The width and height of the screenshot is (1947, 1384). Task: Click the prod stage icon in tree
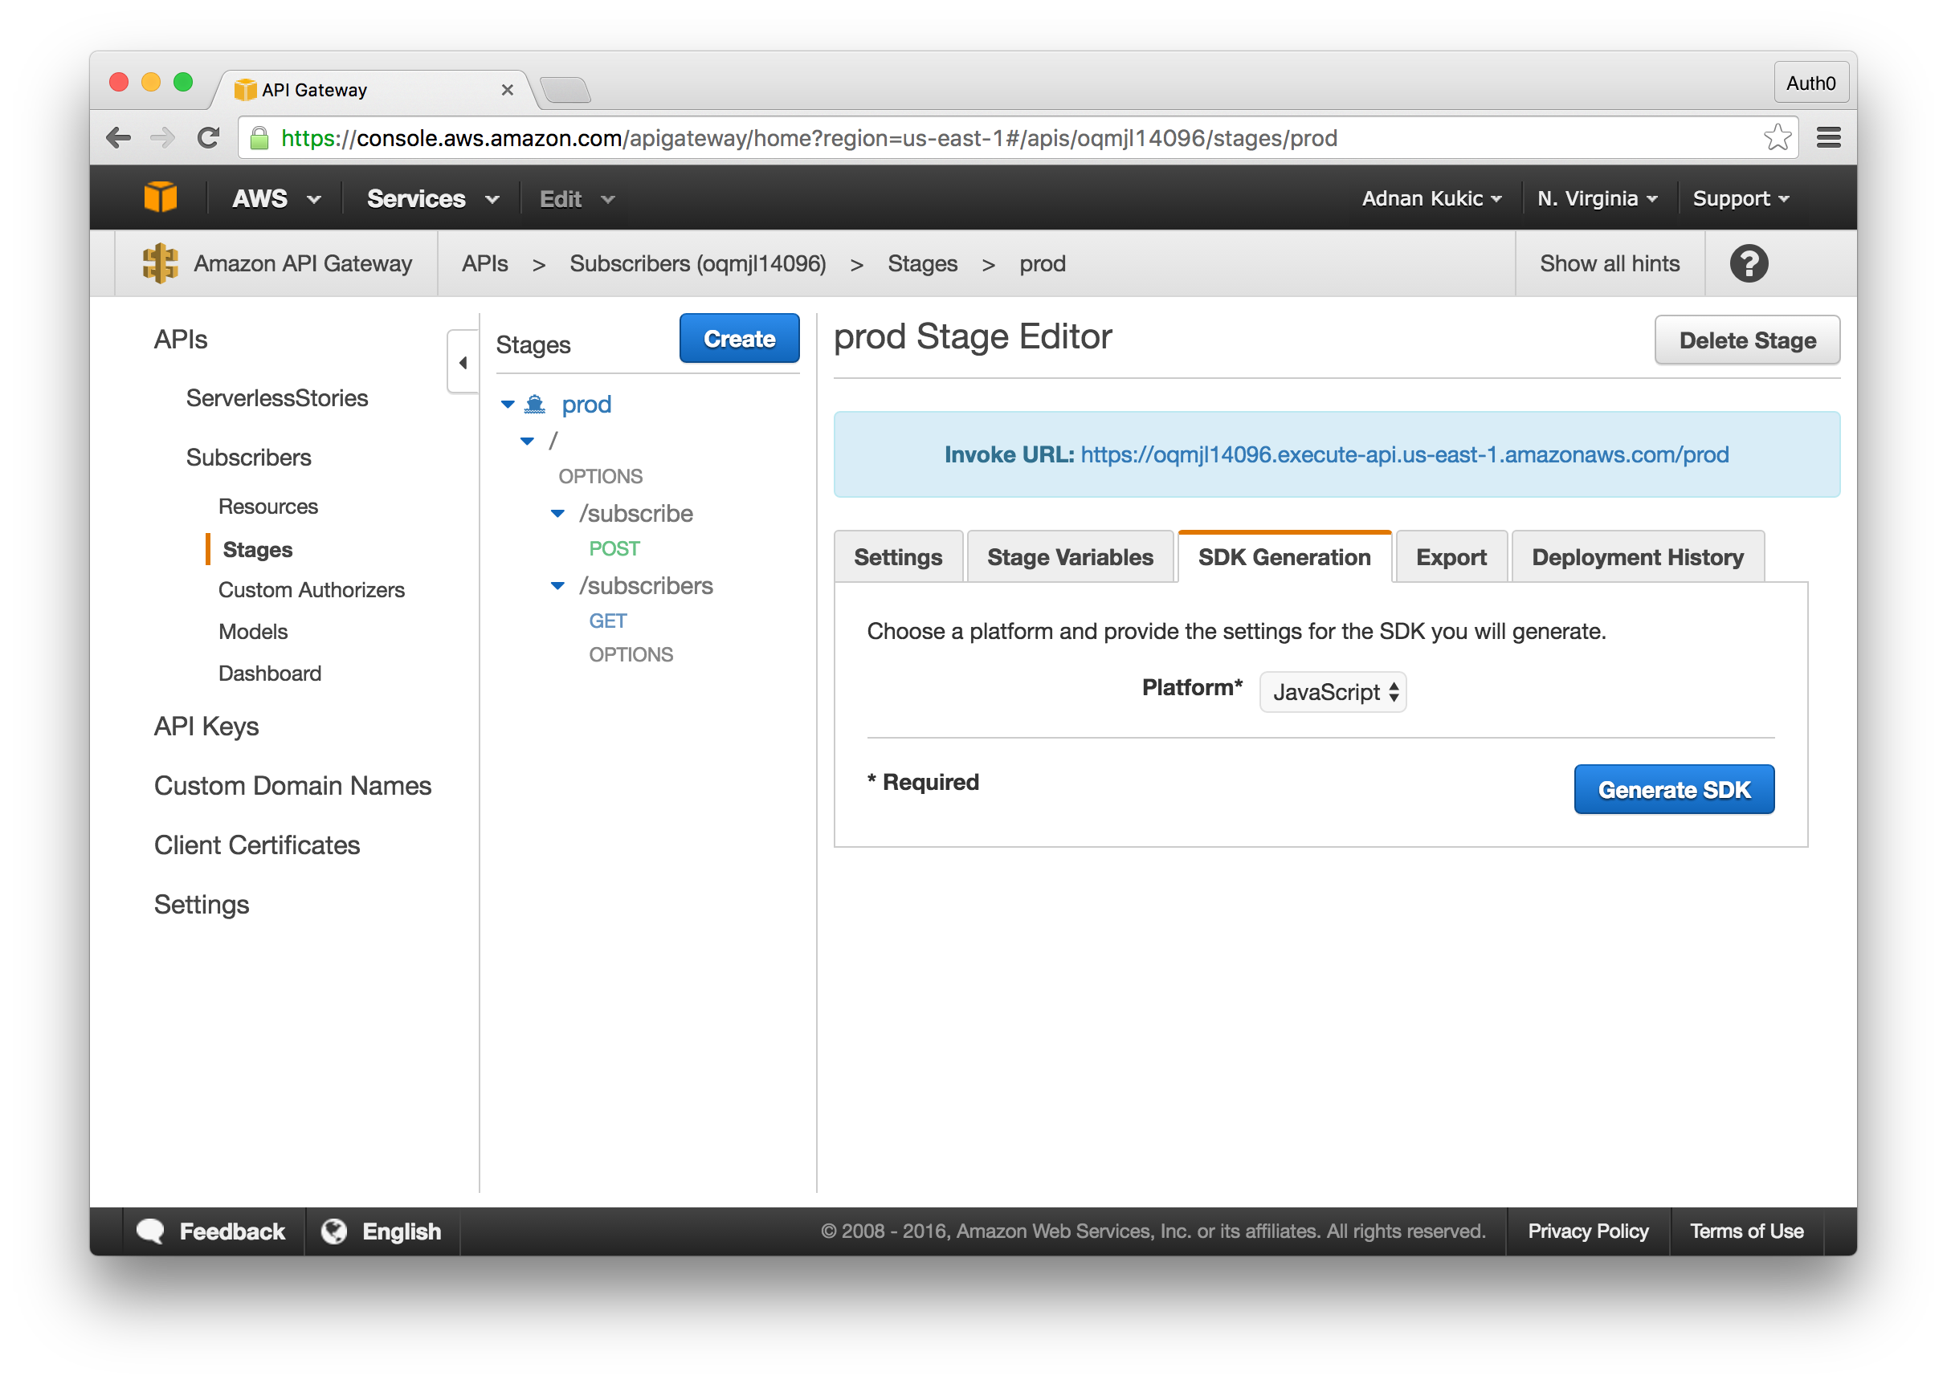click(534, 404)
